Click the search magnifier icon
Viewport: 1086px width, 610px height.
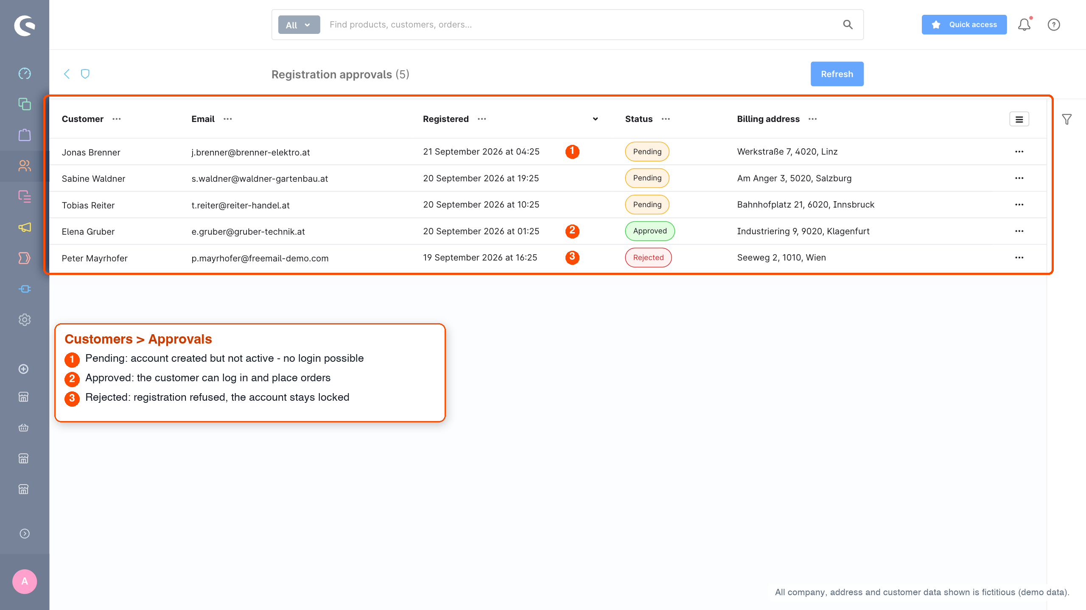point(848,25)
